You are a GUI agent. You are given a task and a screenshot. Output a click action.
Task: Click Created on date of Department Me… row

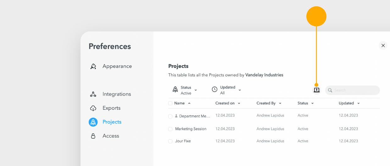pos(225,115)
